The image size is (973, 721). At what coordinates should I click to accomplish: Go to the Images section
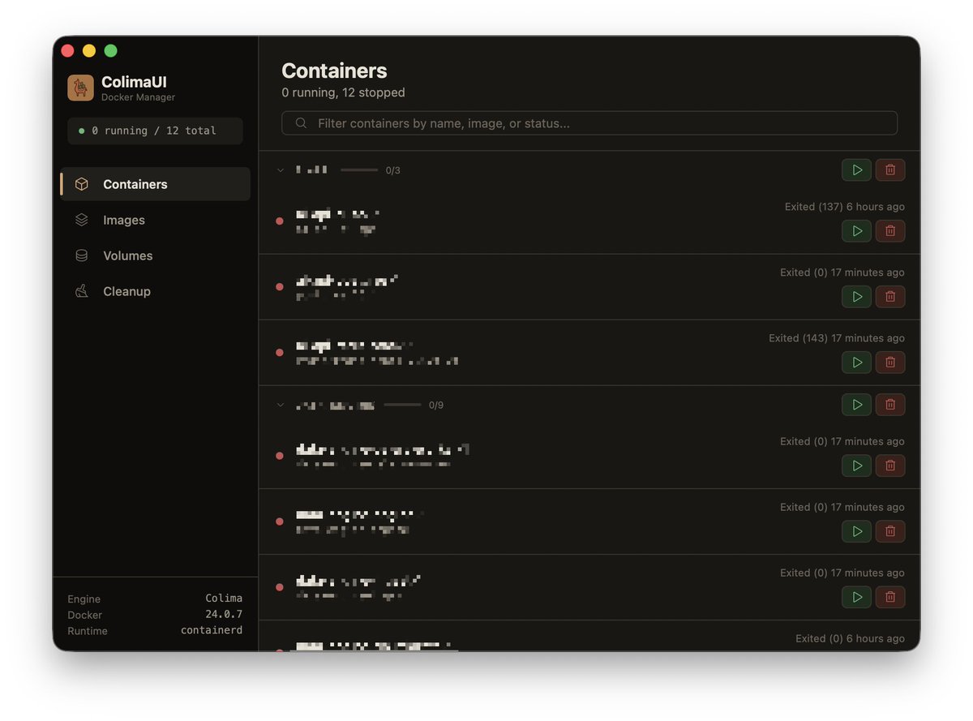pos(156,220)
